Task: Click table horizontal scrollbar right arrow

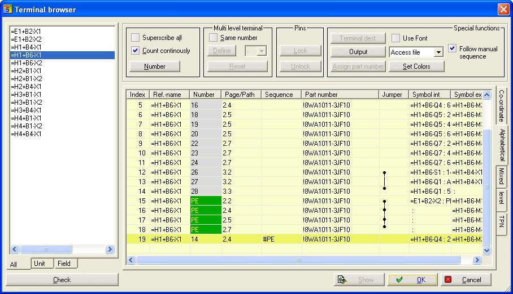Action: (x=477, y=260)
